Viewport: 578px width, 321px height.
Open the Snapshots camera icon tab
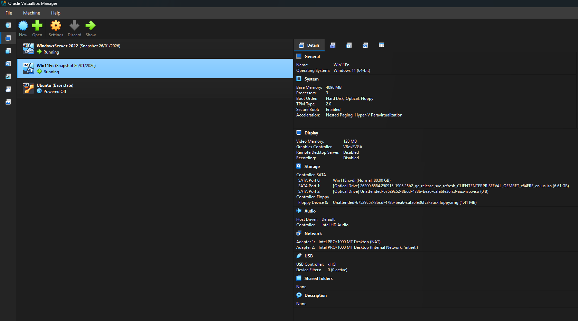pyautogui.click(x=333, y=45)
